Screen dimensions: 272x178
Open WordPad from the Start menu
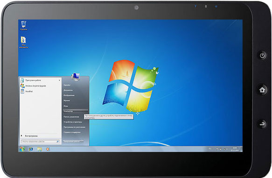tap(29, 91)
